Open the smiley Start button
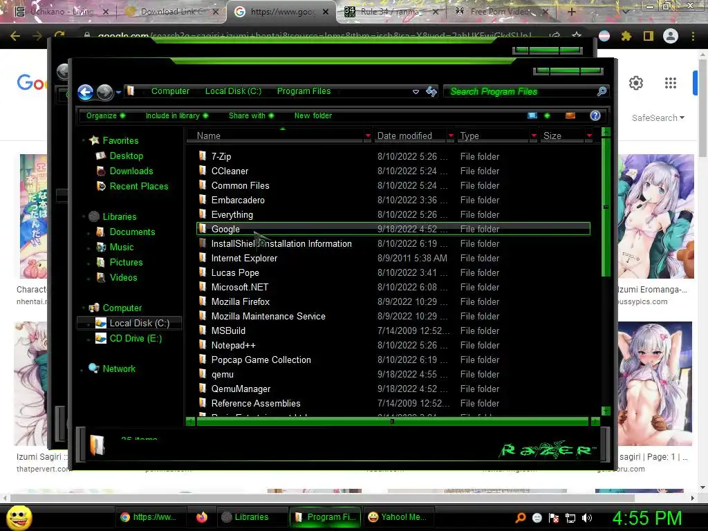This screenshot has height=531, width=708. click(19, 517)
